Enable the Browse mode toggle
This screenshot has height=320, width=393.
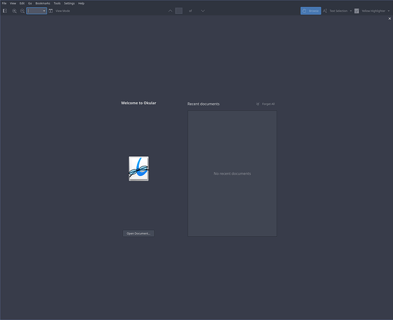pos(310,11)
